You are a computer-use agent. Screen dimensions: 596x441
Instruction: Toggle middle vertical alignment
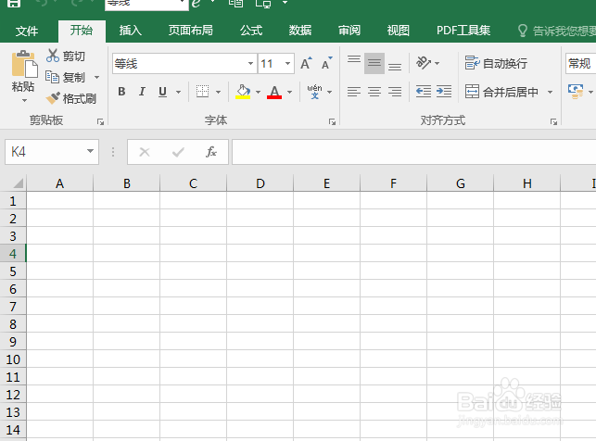point(374,63)
